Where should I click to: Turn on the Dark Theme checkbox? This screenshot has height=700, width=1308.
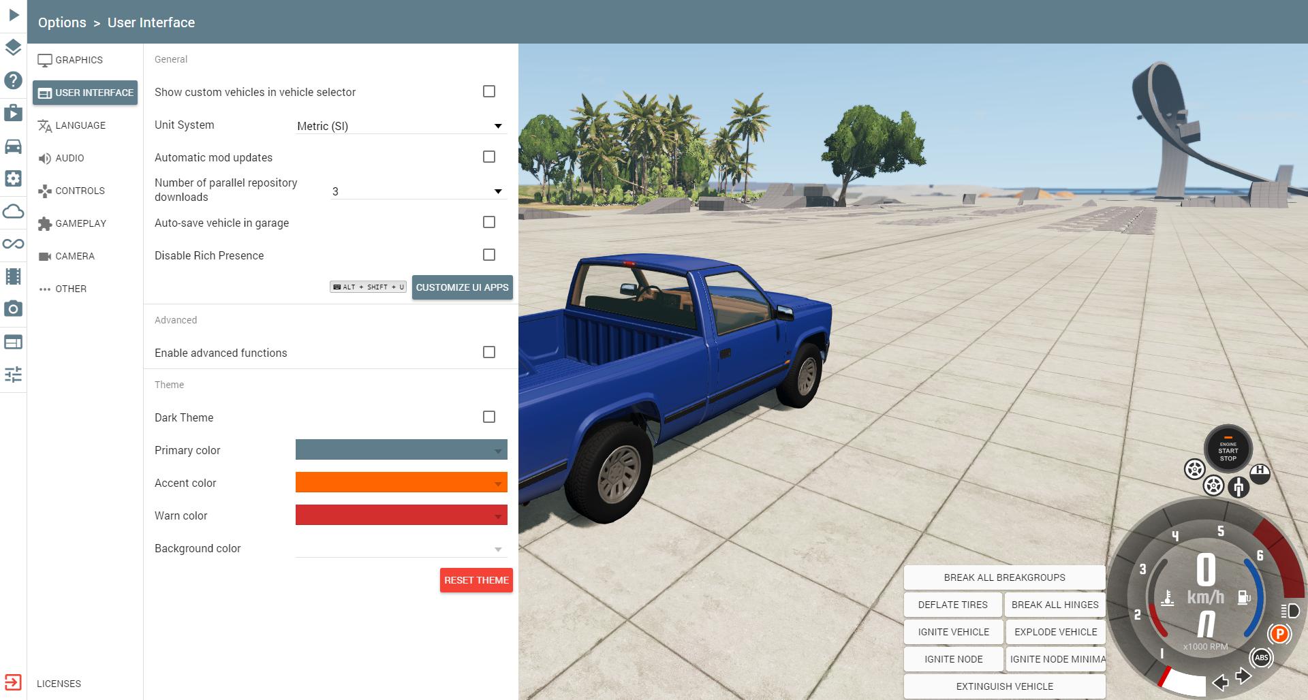[x=489, y=417]
